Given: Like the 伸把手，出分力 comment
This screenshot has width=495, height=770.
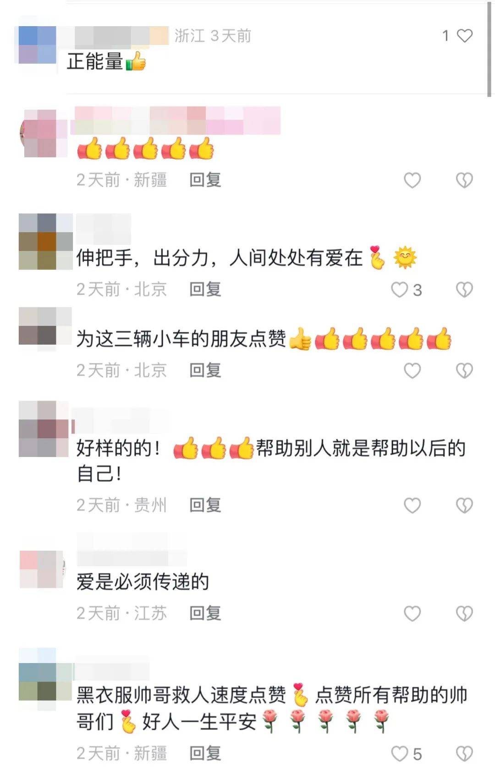Looking at the screenshot, I should [x=399, y=290].
